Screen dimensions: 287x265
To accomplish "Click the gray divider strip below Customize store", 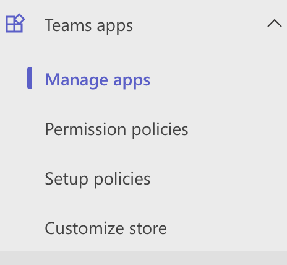I will point(143,258).
